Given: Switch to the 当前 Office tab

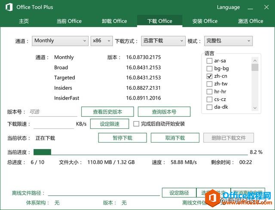Looking at the screenshot, I should tap(69, 21).
